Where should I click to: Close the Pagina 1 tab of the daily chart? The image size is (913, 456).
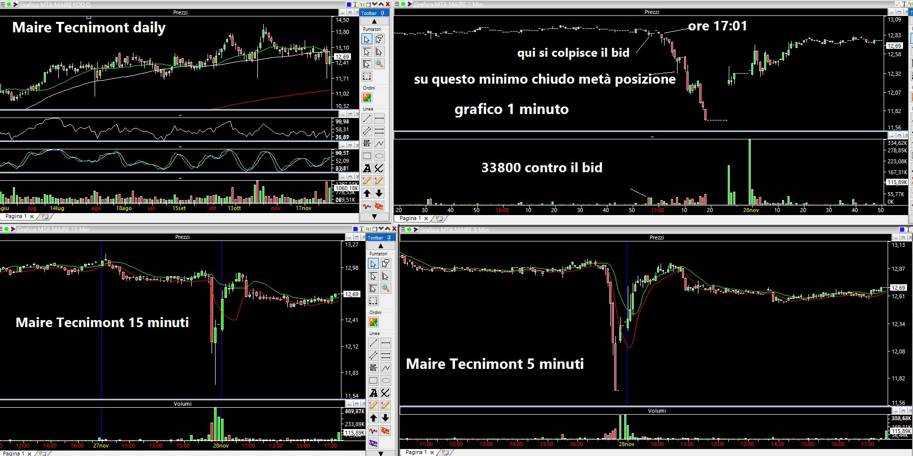(32, 217)
